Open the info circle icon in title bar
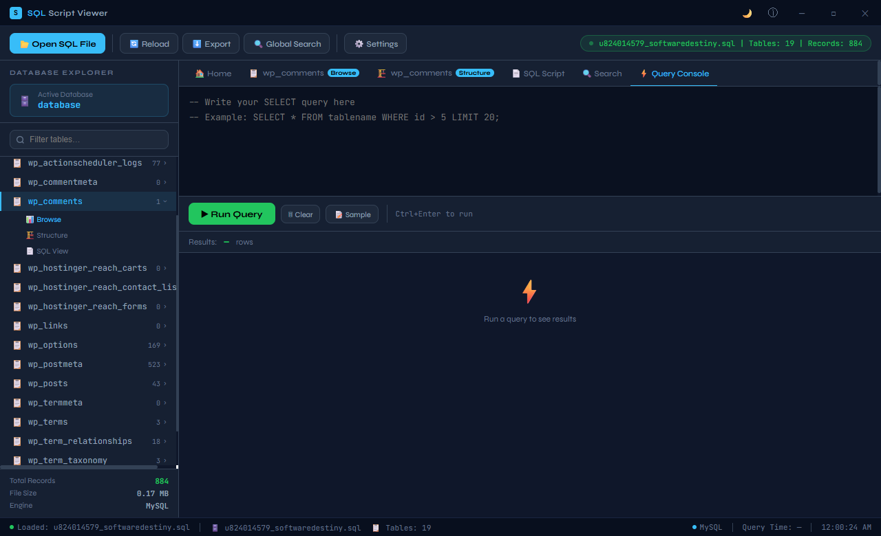 coord(773,13)
